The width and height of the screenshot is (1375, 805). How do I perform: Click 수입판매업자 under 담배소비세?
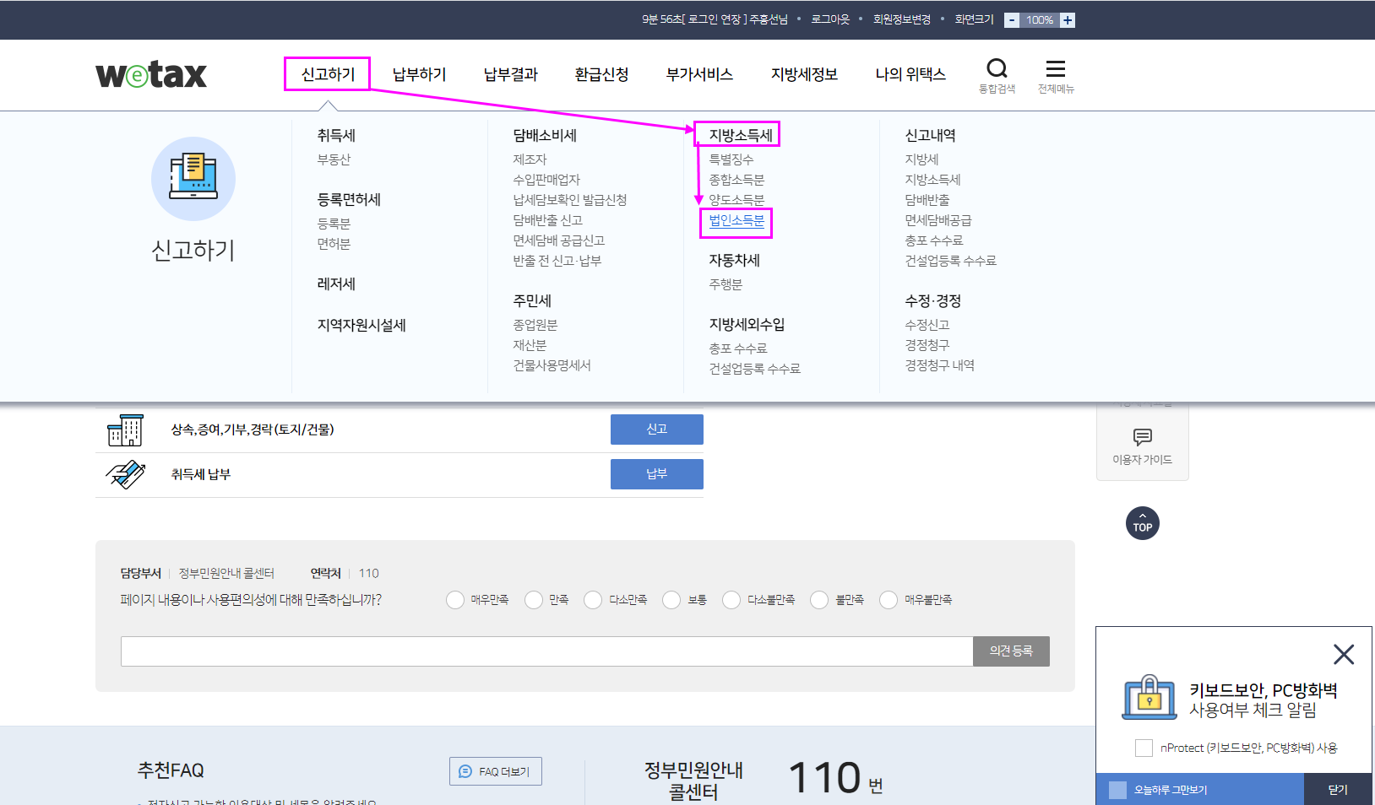(547, 180)
